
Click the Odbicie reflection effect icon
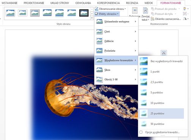coord(99,41)
